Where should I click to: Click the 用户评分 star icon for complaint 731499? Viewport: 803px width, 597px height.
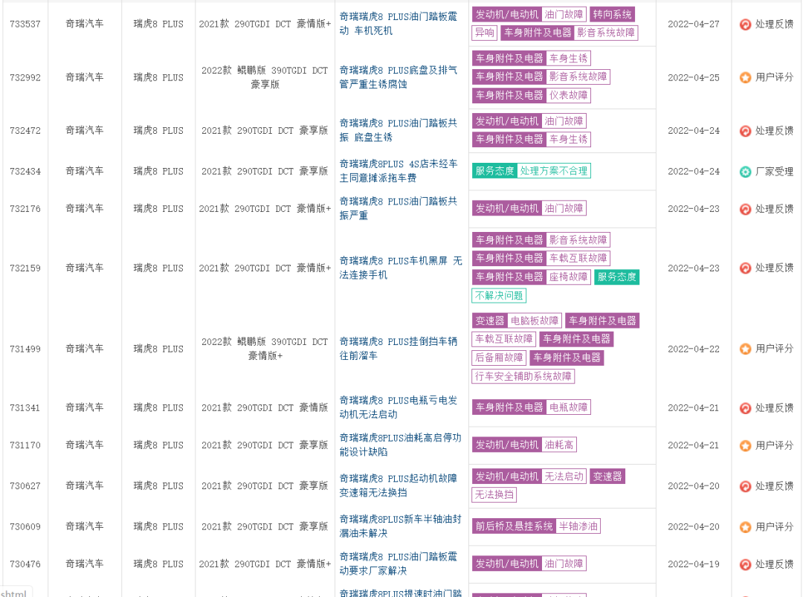point(745,349)
